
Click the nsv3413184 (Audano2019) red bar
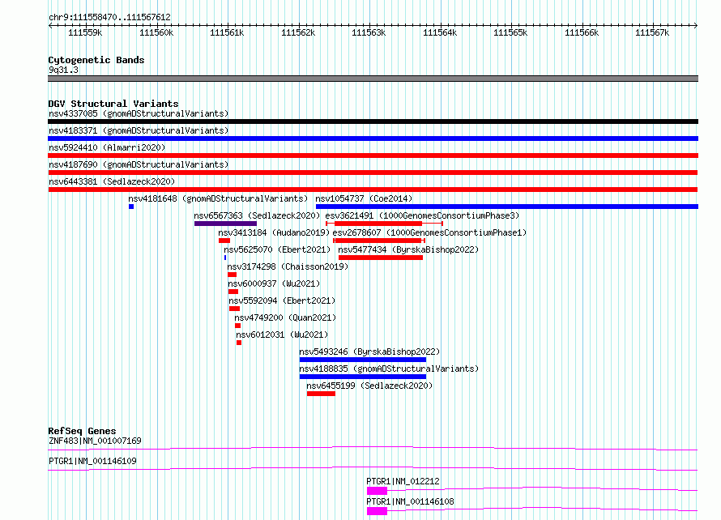tap(224, 241)
